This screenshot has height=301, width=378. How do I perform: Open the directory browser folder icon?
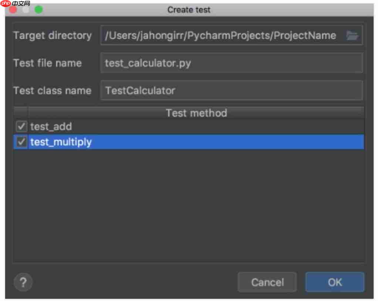[x=352, y=35]
